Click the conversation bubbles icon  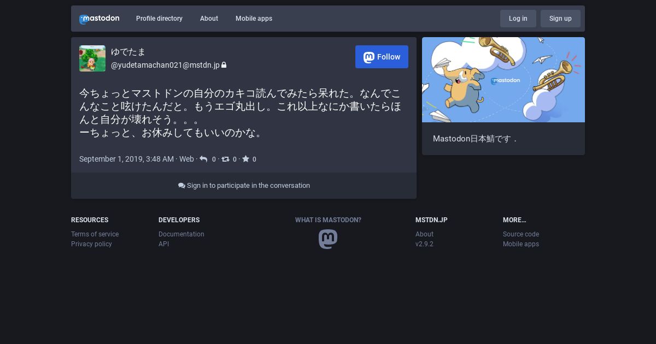coord(181,186)
